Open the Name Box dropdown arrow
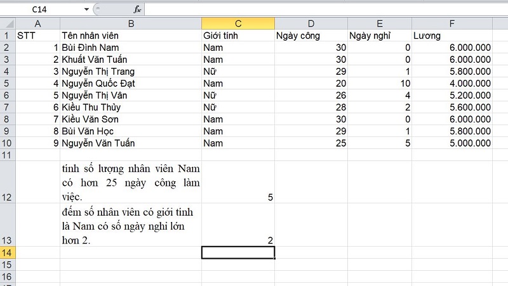 pyautogui.click(x=86, y=10)
